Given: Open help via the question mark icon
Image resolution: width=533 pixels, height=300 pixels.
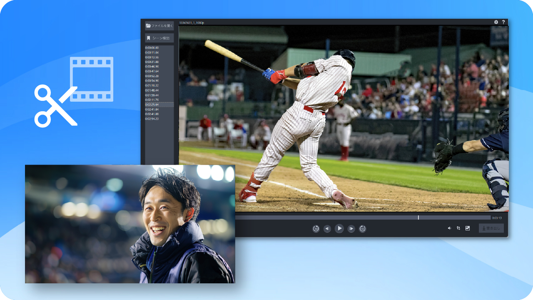Looking at the screenshot, I should (x=503, y=22).
